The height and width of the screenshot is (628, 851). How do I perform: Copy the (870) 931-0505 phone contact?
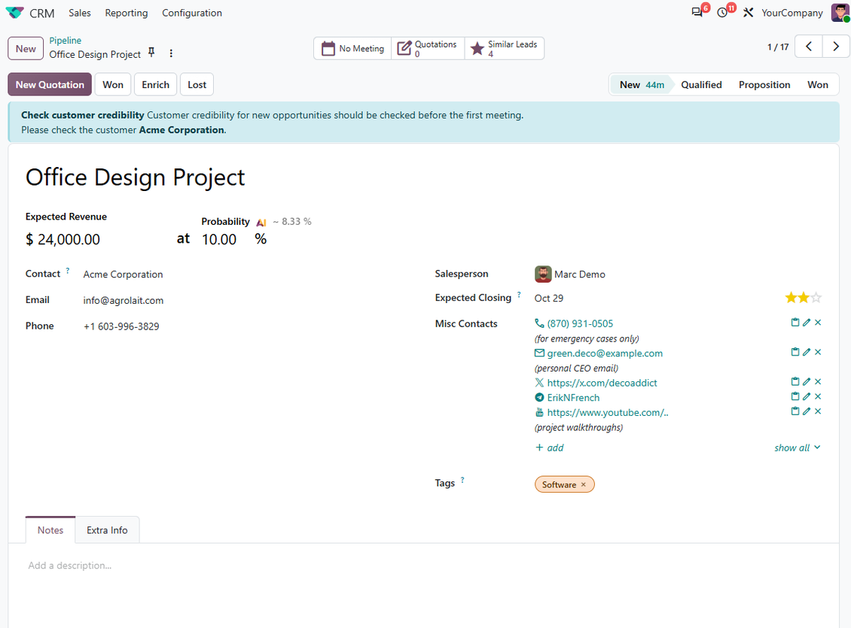click(795, 323)
